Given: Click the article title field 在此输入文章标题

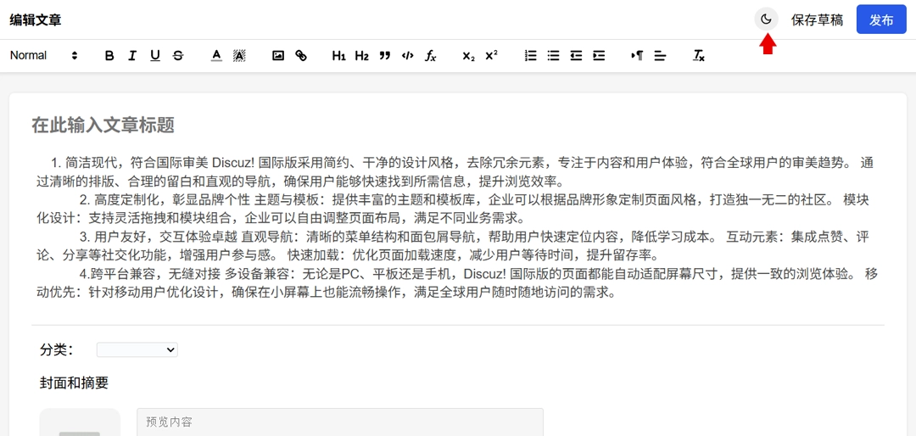Looking at the screenshot, I should (x=458, y=125).
